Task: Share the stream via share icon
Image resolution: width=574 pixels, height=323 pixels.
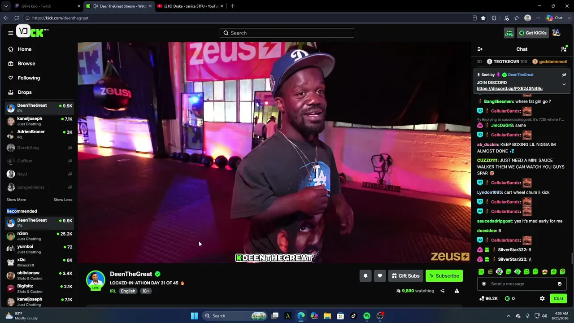Action: pos(442,291)
